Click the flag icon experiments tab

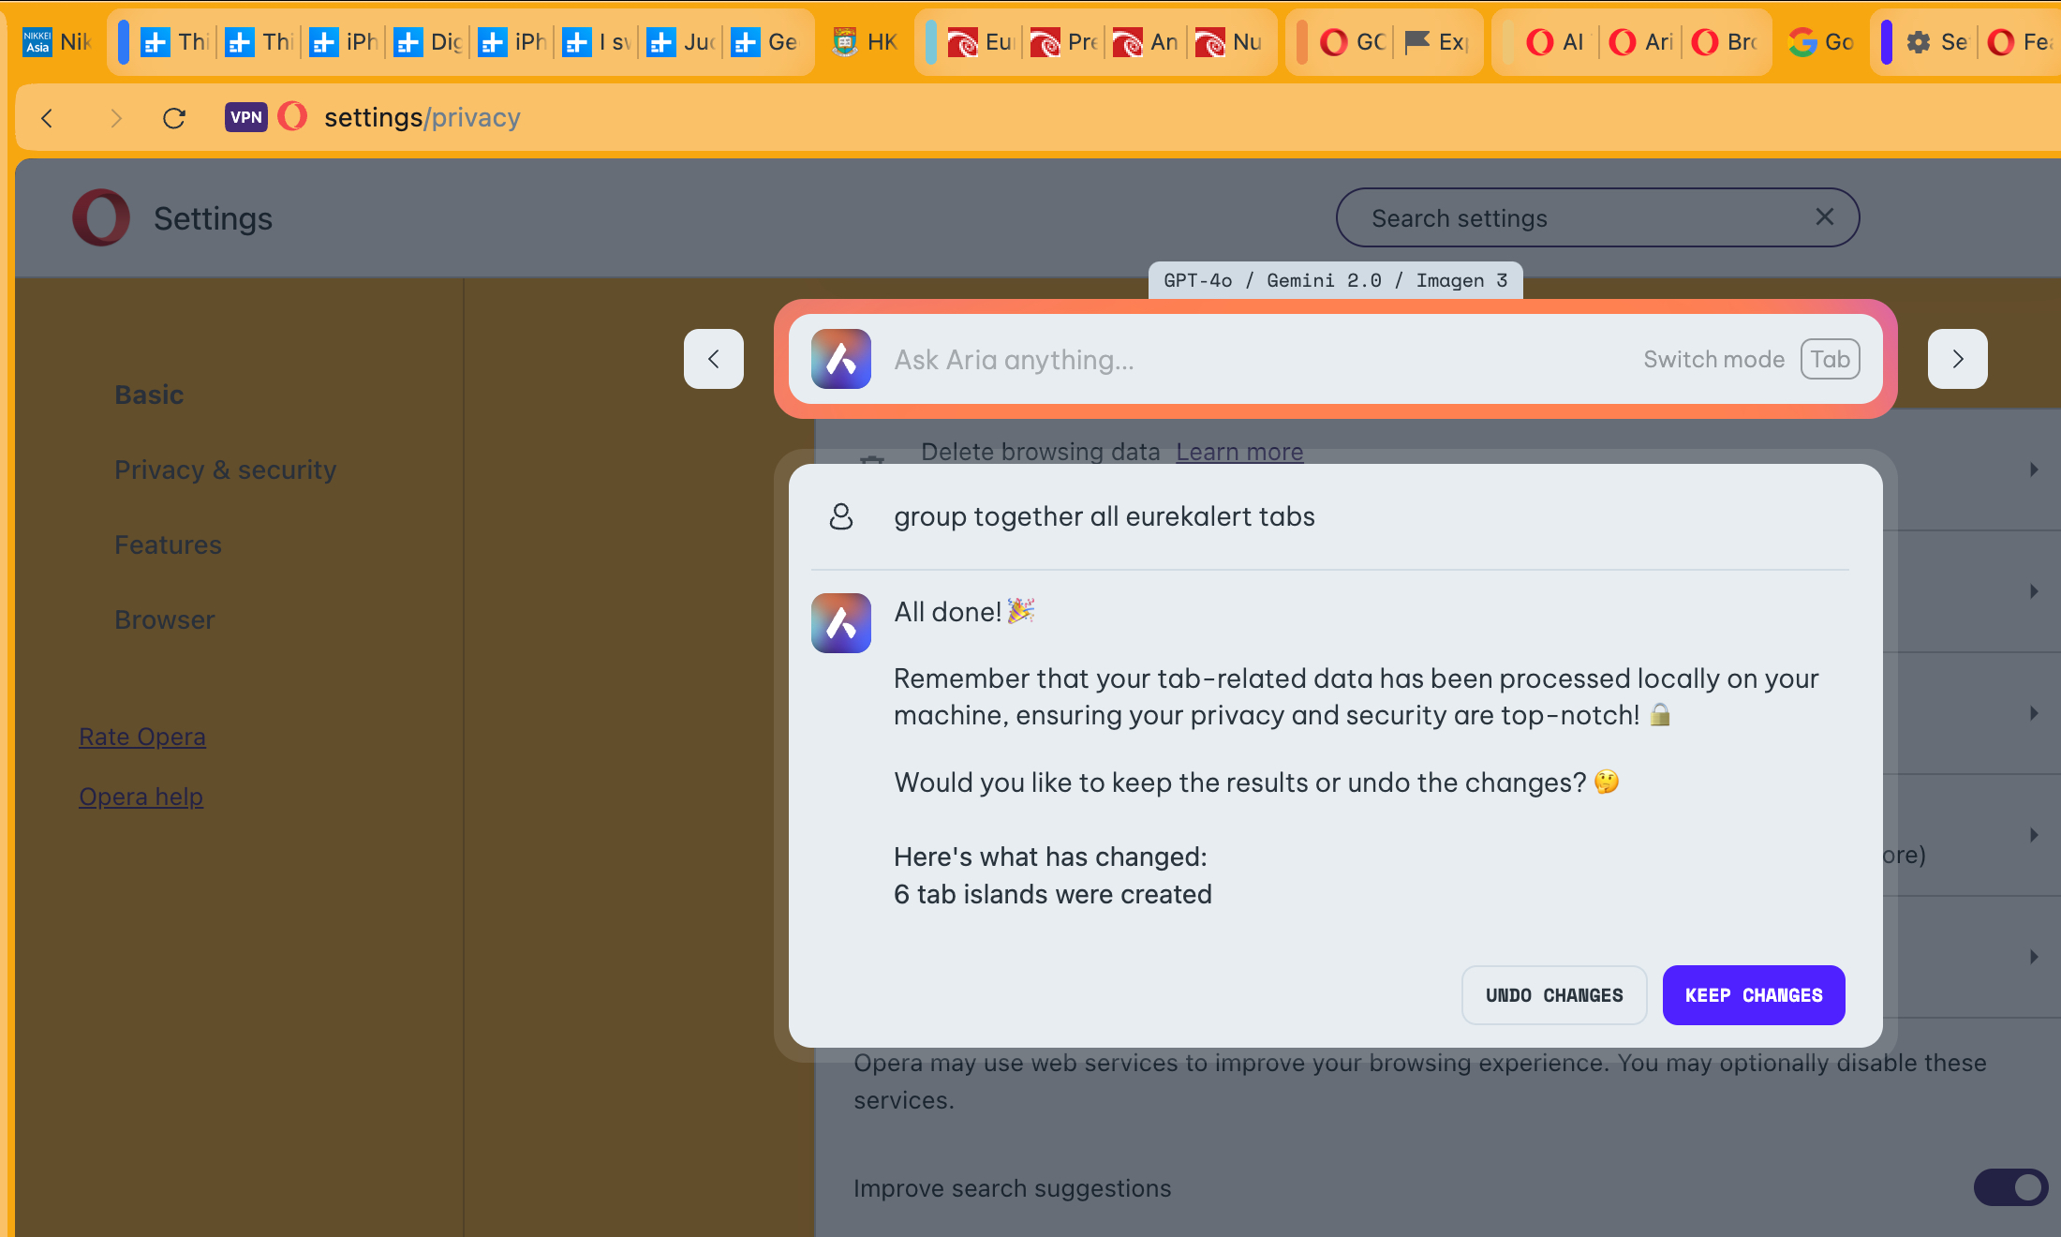coord(1416,41)
